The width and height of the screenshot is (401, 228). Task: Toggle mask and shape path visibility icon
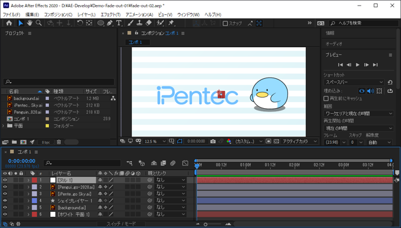pos(179,141)
